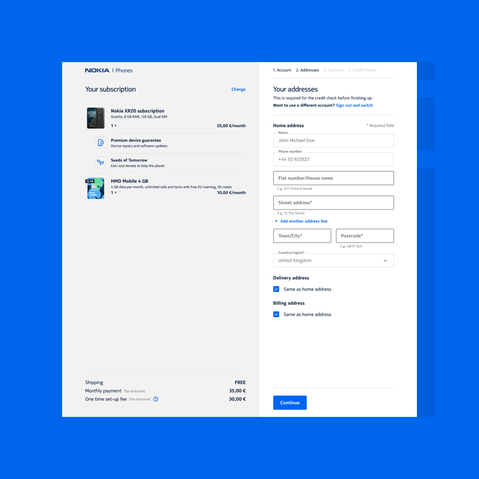Focus the Postcode field
This screenshot has height=479, width=479.
(365, 236)
